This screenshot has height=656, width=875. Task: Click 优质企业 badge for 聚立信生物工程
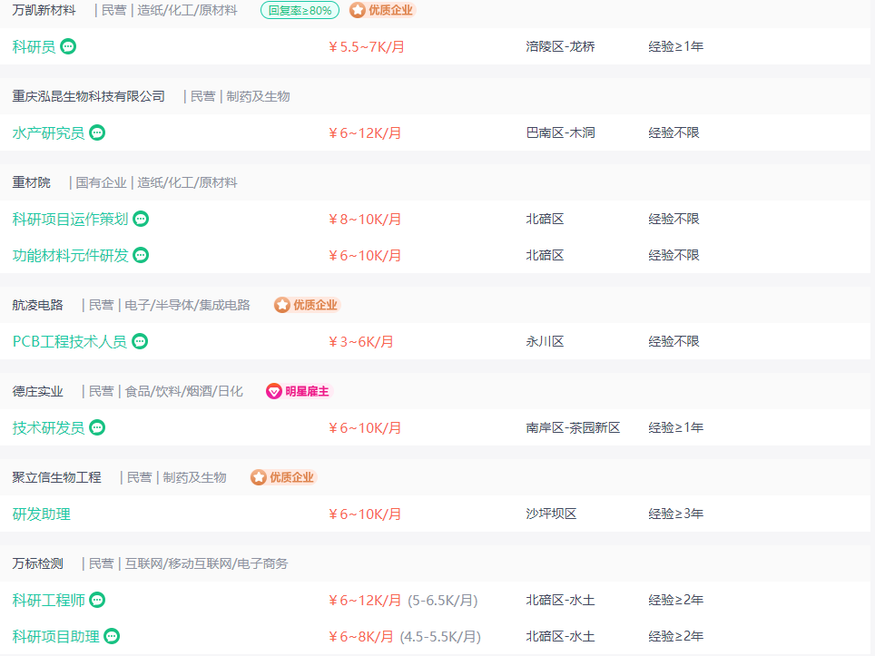pos(283,477)
